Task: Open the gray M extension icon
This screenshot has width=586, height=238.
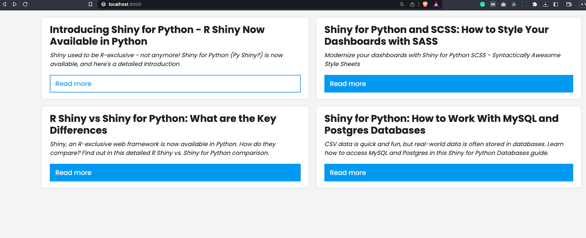Action: [493, 4]
